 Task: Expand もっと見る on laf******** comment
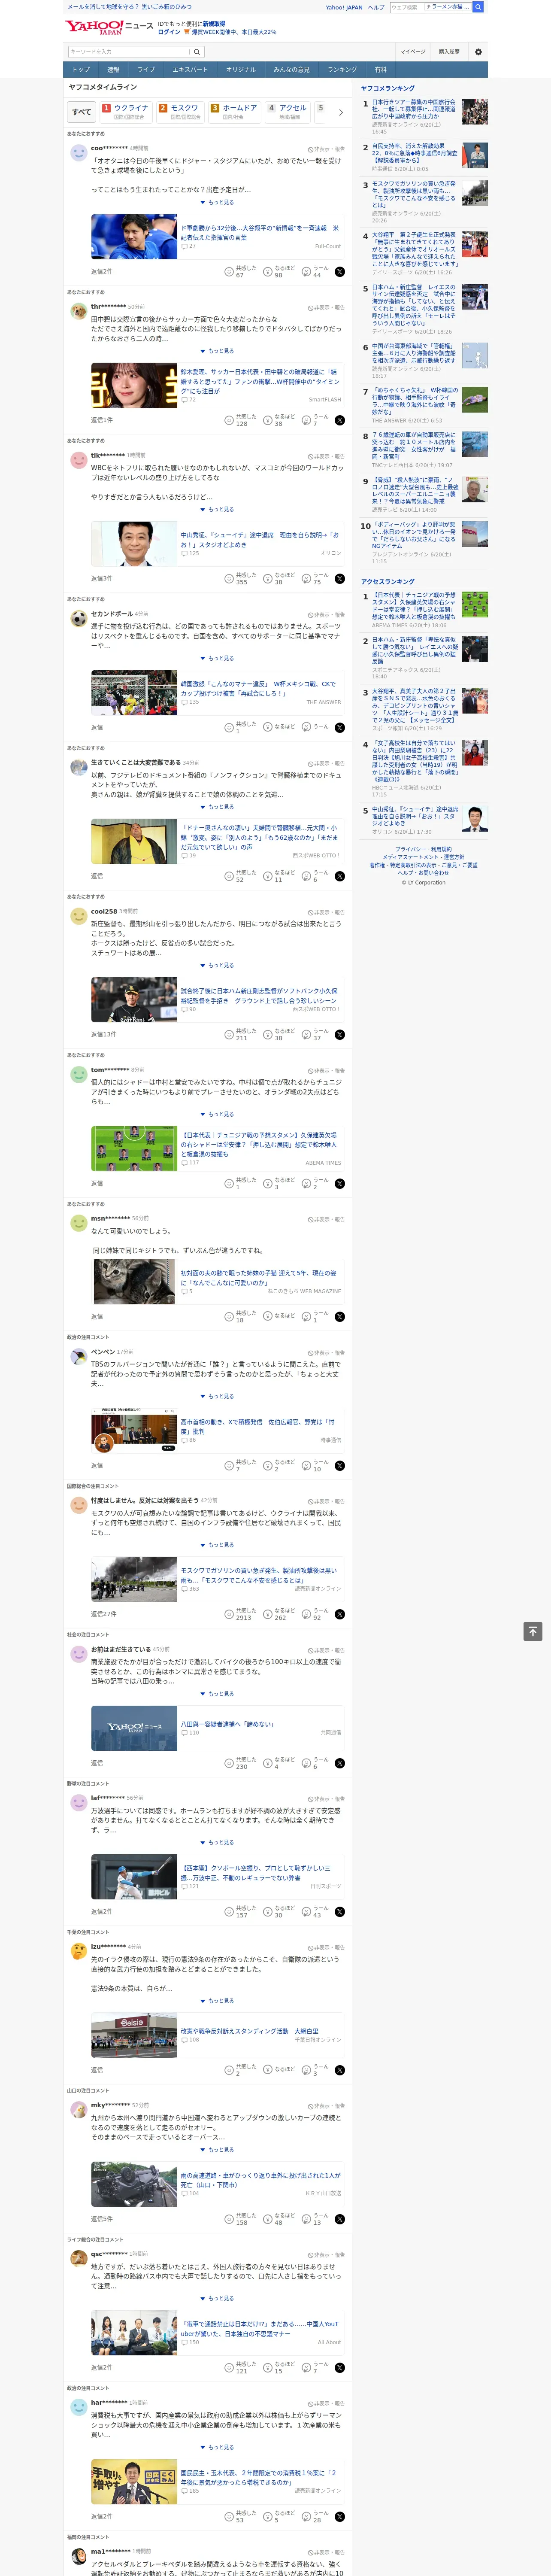point(217,1842)
